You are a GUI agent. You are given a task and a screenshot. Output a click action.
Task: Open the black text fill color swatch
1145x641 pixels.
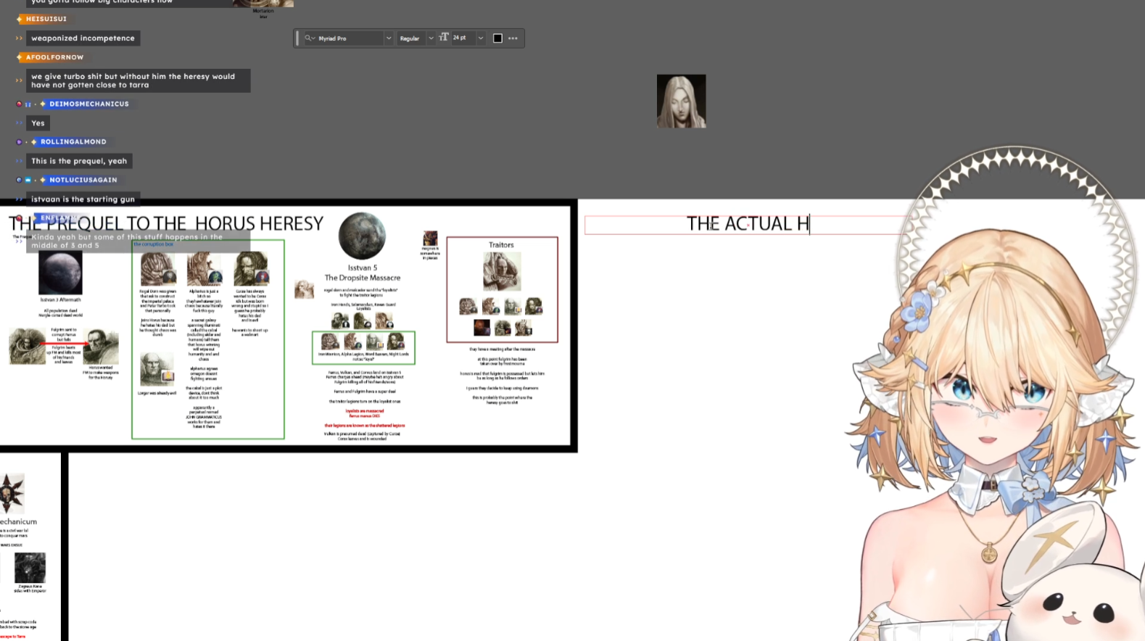pos(497,38)
